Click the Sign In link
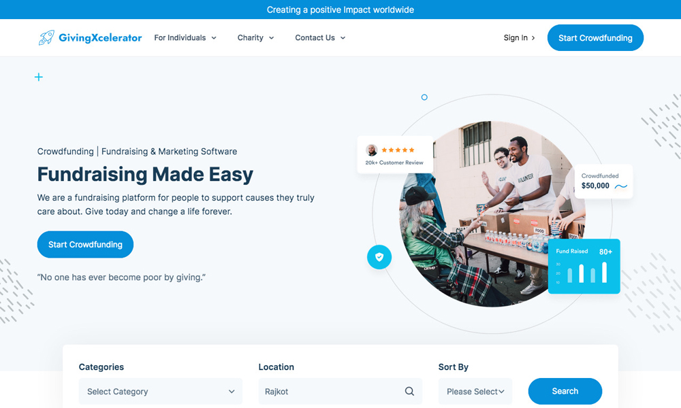 [519, 38]
